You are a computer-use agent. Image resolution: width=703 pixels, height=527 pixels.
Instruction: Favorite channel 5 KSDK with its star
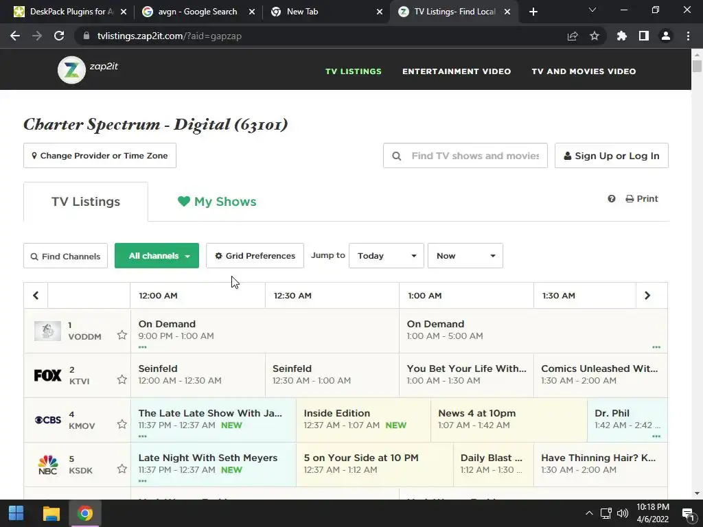point(122,469)
